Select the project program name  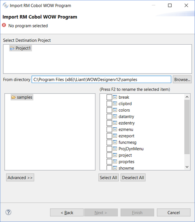(125, 155)
